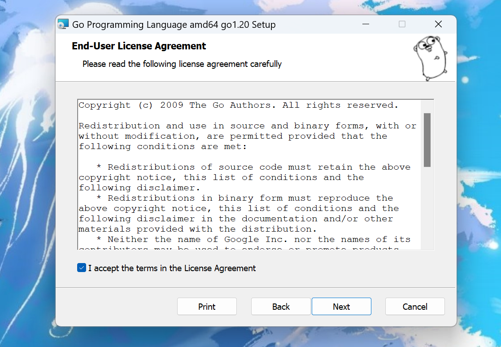Screen dimensions: 501x347
Task: Cancel the Go setup installer
Action: (x=415, y=307)
